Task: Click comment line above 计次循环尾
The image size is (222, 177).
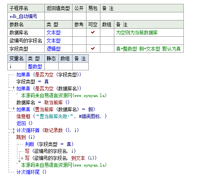Action: [61, 165]
